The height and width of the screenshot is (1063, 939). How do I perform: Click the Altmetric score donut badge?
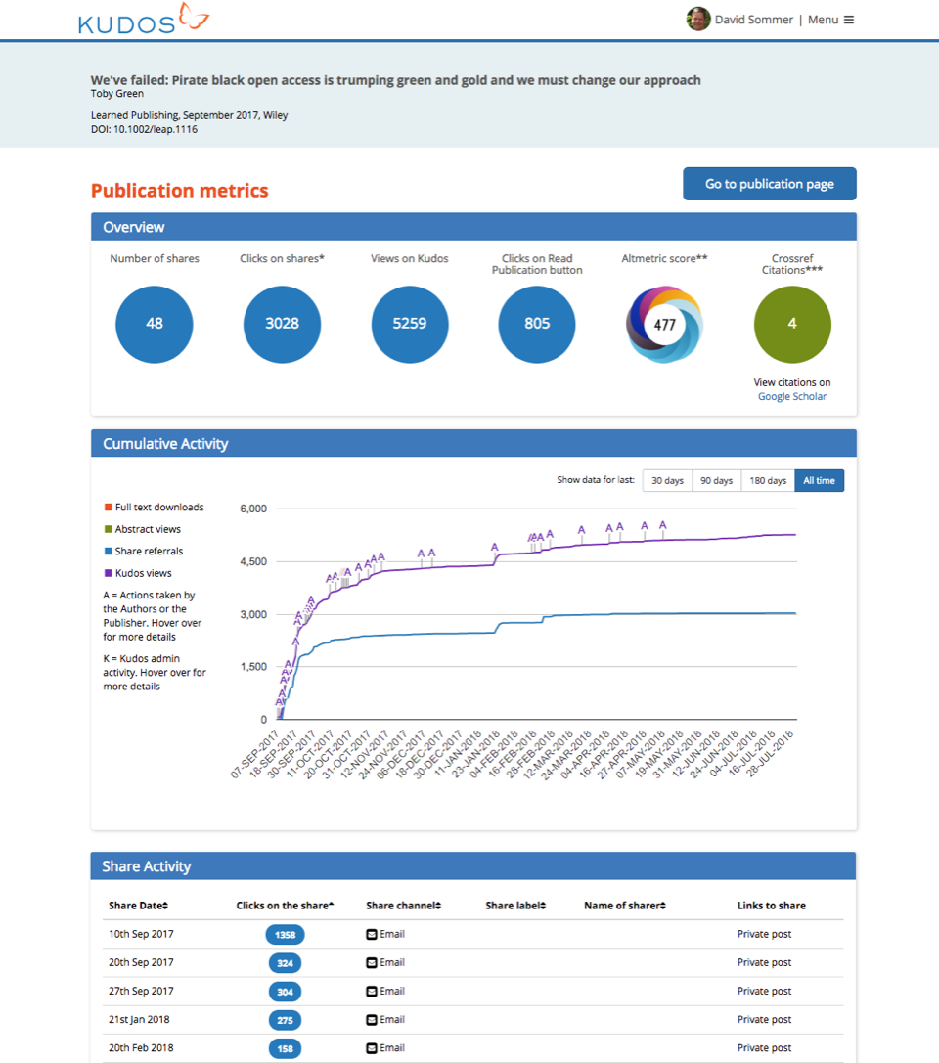[664, 324]
